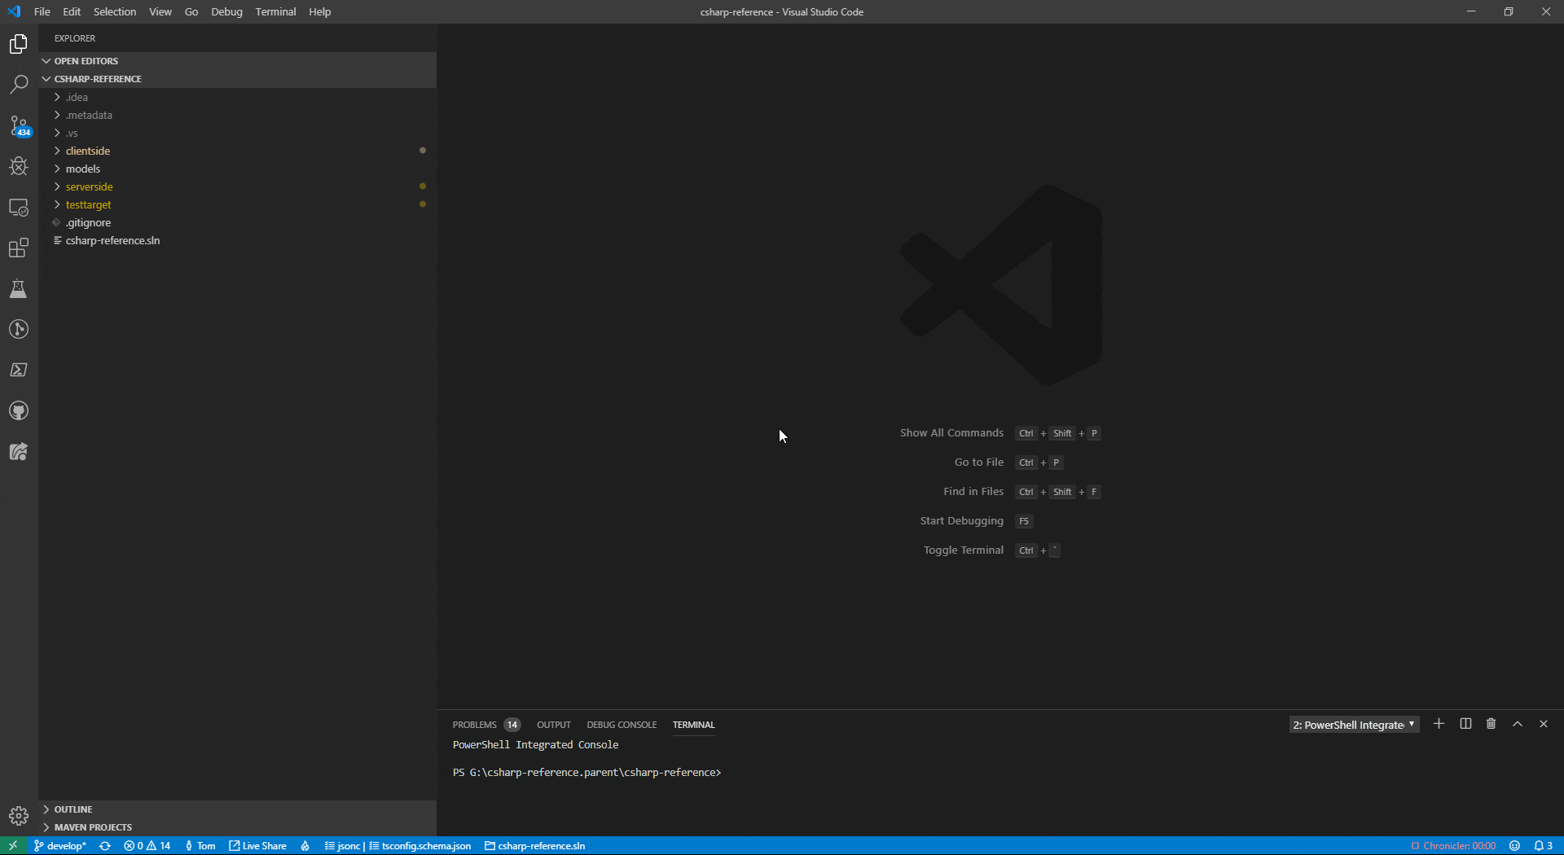Open the Test beaker view
Image resolution: width=1564 pixels, height=855 pixels.
(19, 288)
